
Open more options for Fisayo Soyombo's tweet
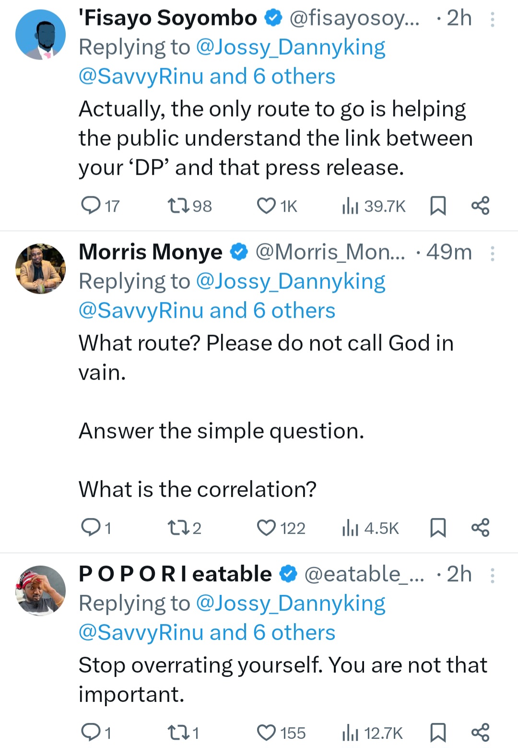(x=492, y=19)
